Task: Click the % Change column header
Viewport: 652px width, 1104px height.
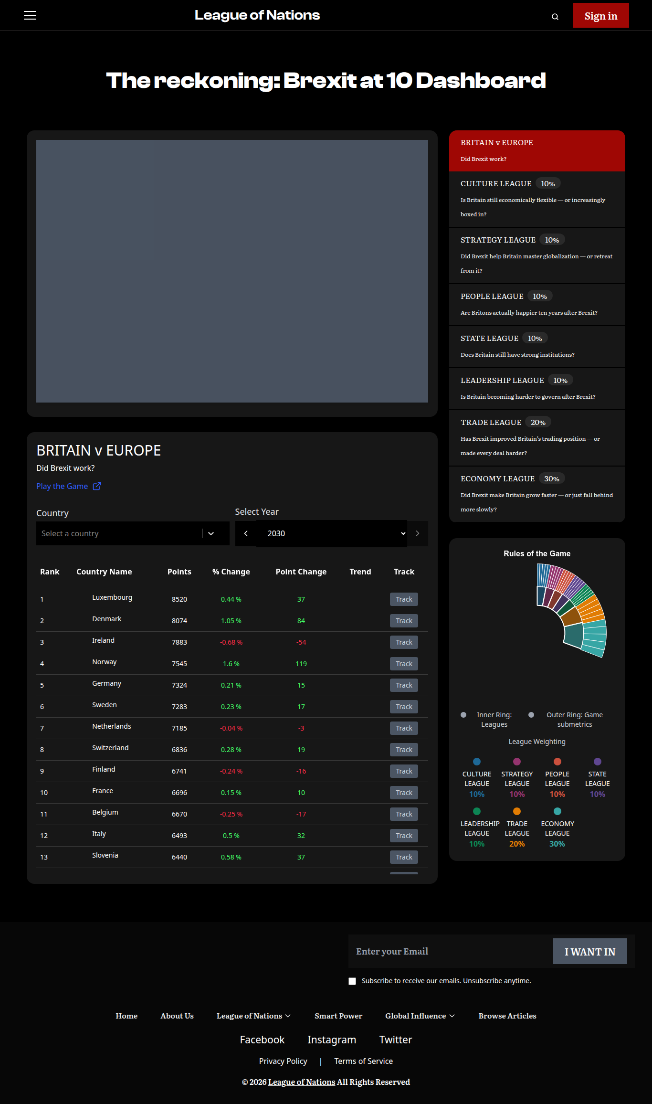Action: click(x=231, y=572)
